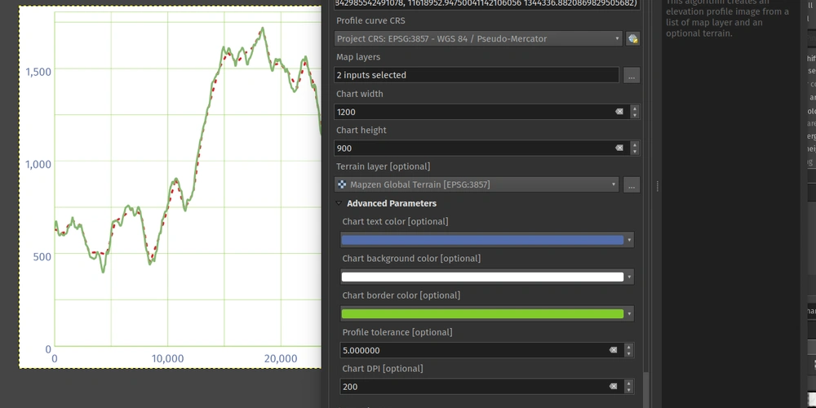This screenshot has width=816, height=408.
Task: Open the Terrain layer dropdown
Action: tap(477, 184)
